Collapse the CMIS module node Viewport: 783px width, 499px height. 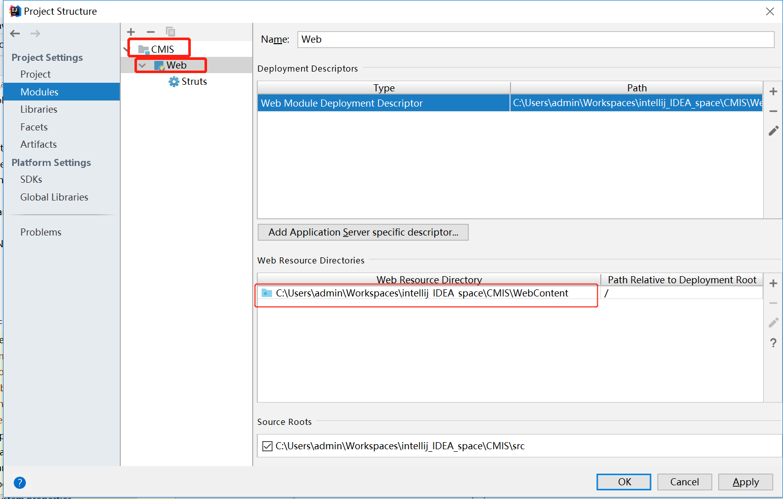pyautogui.click(x=127, y=49)
